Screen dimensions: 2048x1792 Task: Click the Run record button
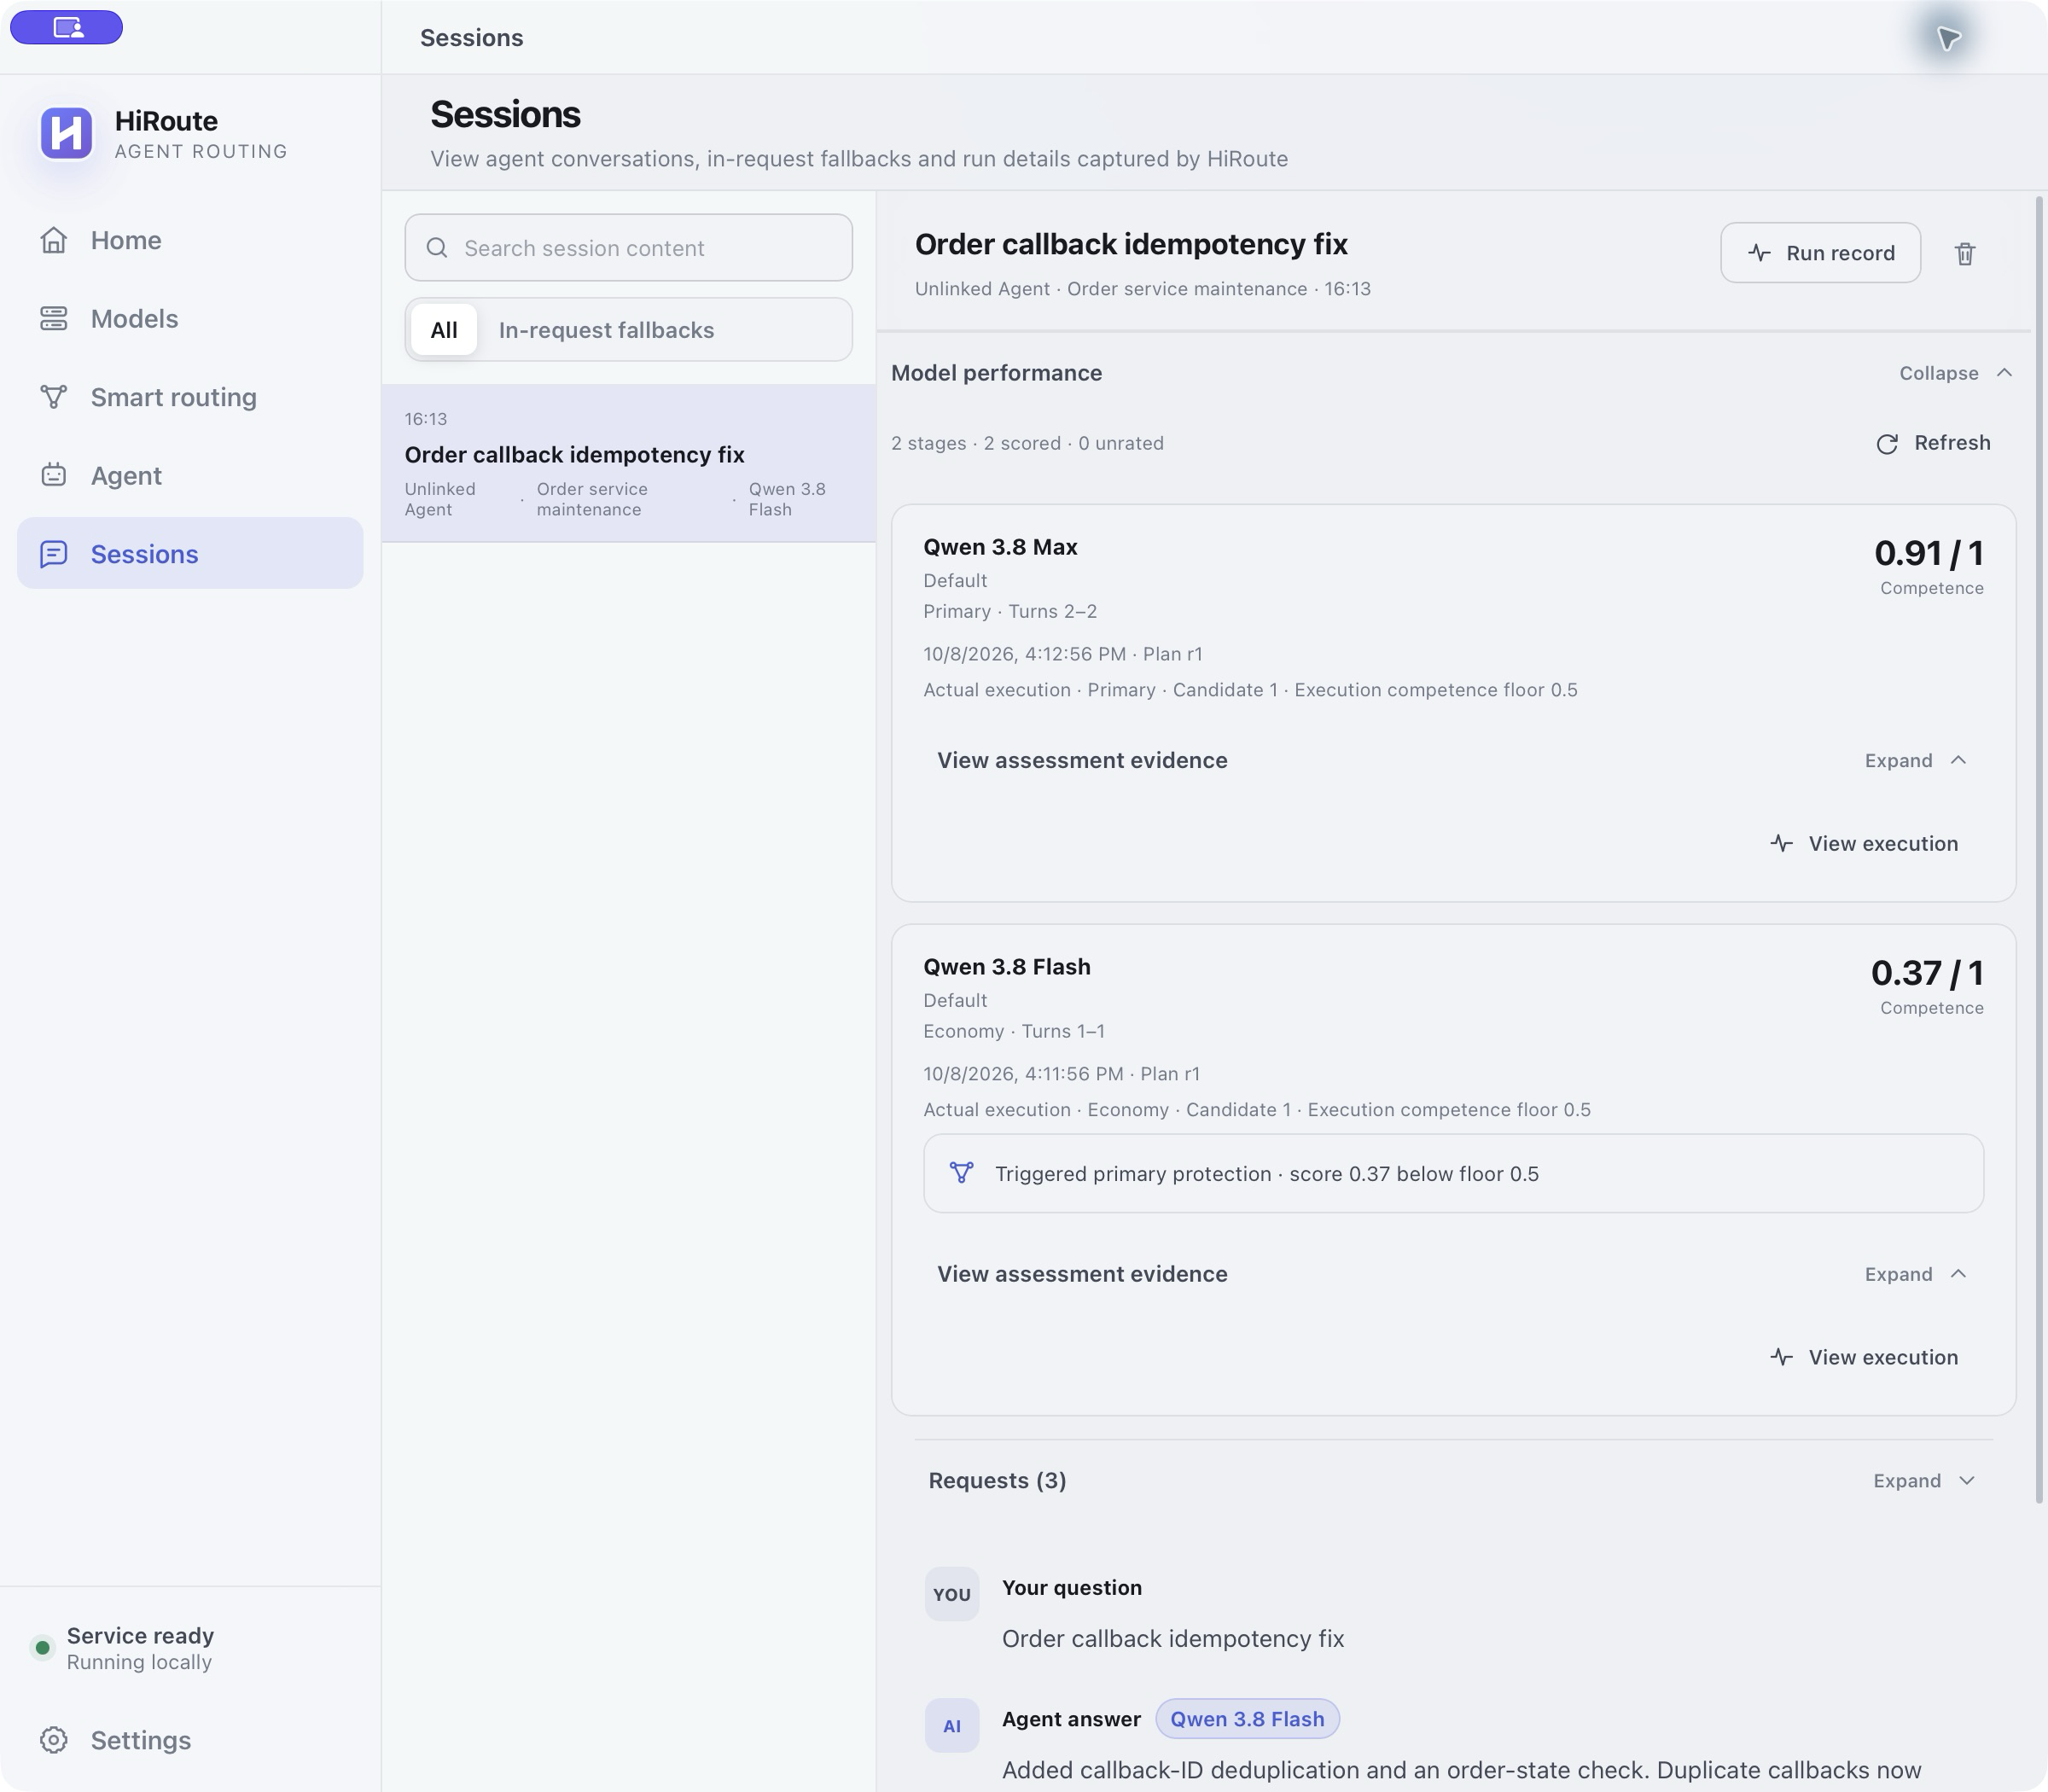(x=1820, y=253)
